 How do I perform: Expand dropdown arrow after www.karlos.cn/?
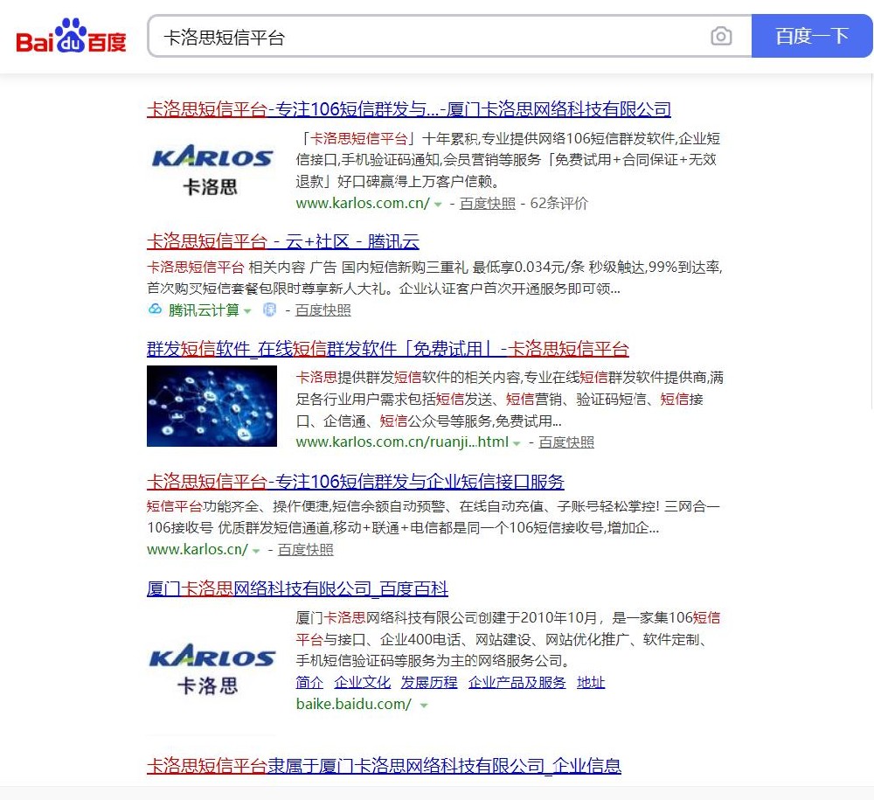[x=256, y=550]
